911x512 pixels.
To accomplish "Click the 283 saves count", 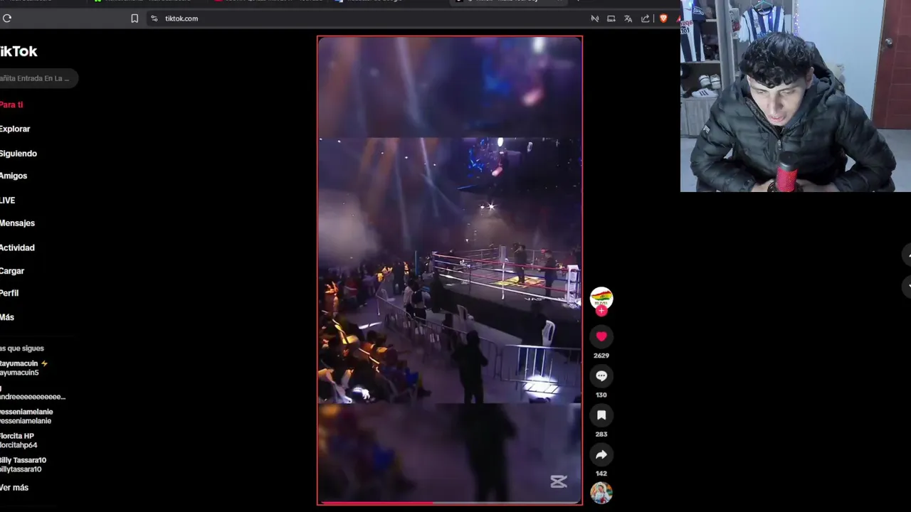I will 601,434.
